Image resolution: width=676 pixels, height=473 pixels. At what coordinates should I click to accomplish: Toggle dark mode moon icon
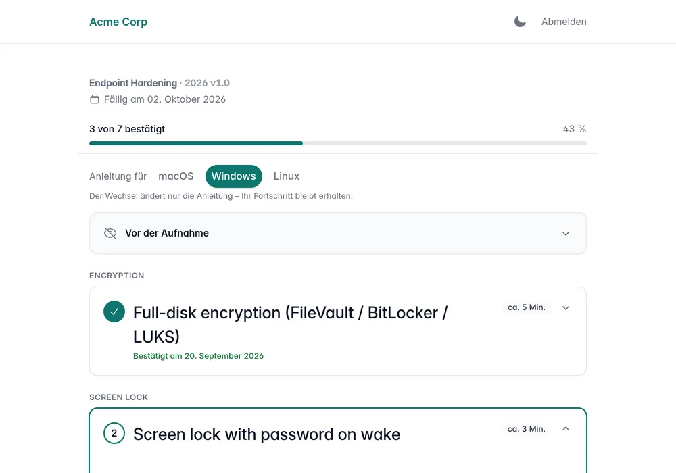pos(520,22)
